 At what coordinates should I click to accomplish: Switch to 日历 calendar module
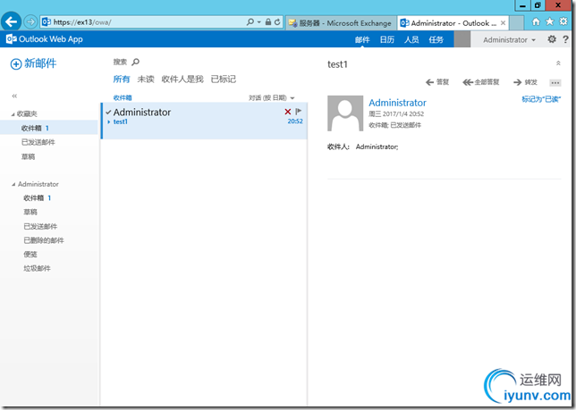coord(386,39)
